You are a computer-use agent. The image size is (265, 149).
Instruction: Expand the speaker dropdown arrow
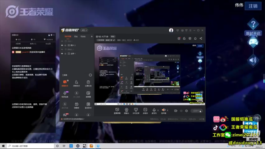168,110
